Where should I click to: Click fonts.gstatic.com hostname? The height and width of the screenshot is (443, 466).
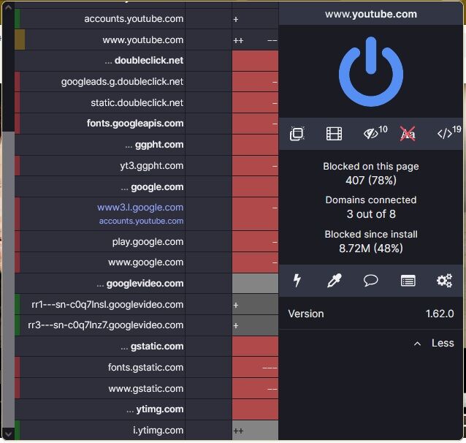click(145, 367)
